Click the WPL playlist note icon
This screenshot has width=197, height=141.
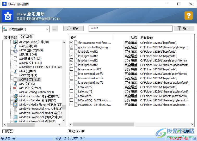(x=15, y=84)
